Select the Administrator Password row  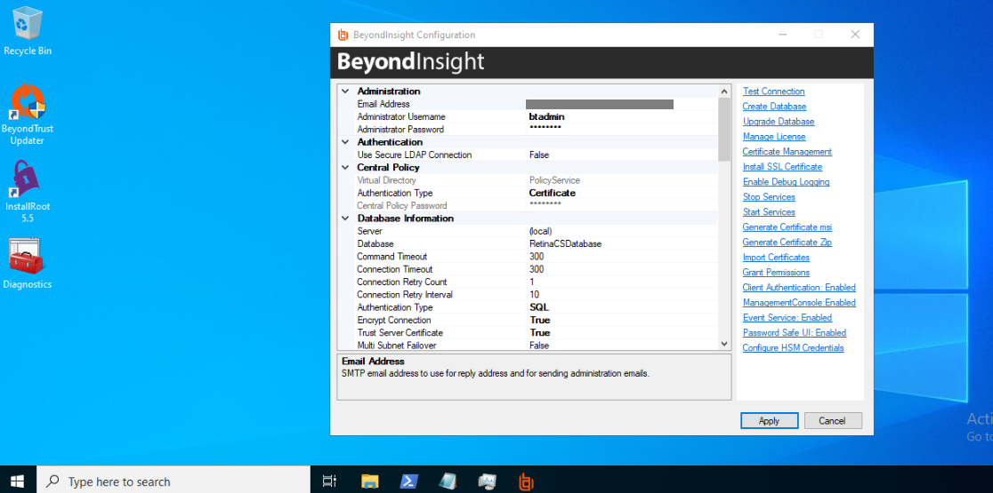[x=536, y=130]
